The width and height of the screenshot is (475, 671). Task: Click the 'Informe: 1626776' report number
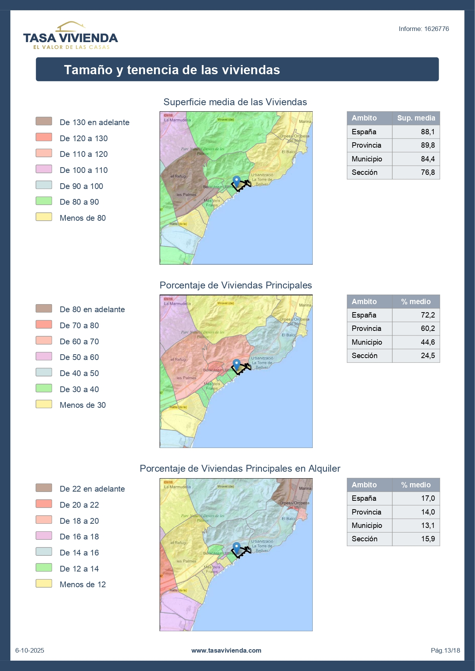(423, 29)
